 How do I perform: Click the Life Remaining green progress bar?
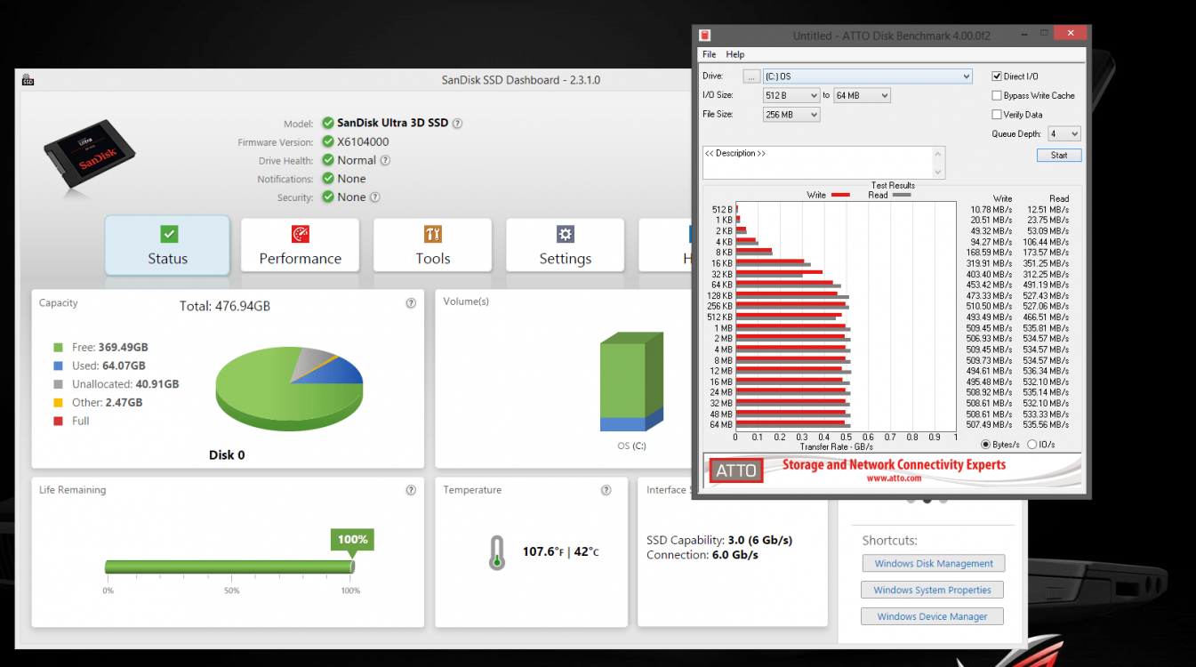[229, 567]
